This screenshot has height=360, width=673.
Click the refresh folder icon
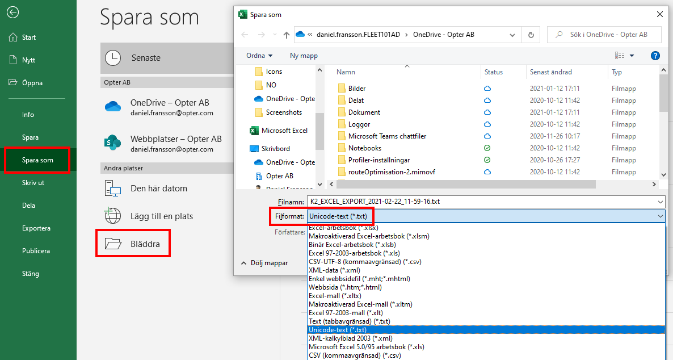click(x=531, y=35)
